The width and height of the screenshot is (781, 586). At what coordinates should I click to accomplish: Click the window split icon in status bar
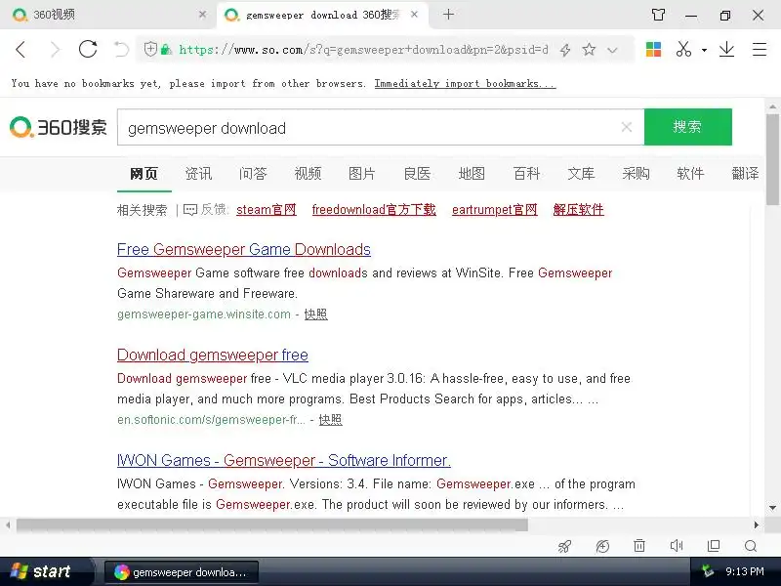[714, 546]
